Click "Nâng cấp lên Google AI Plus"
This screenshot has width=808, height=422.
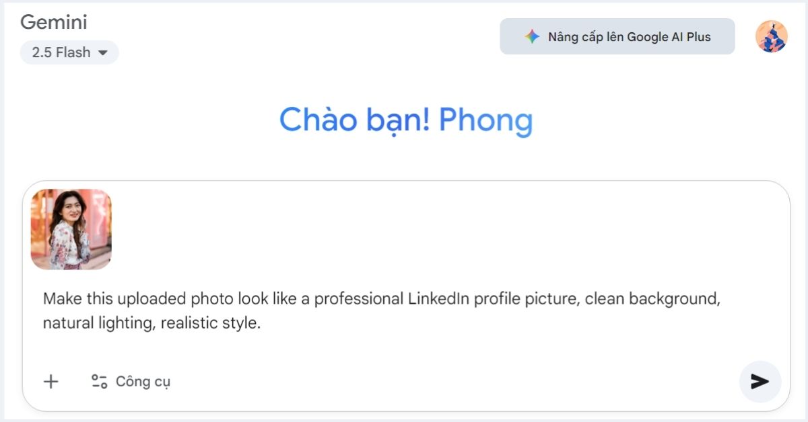[x=617, y=36]
